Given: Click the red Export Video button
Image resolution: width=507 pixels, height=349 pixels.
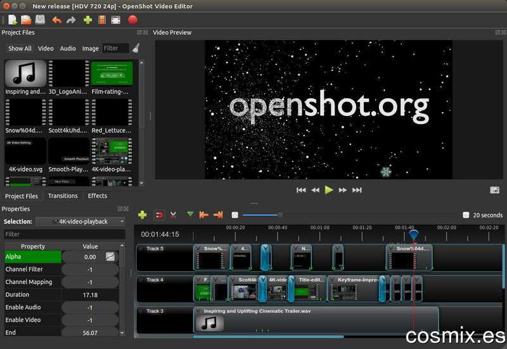Looking at the screenshot, I should tap(132, 20).
